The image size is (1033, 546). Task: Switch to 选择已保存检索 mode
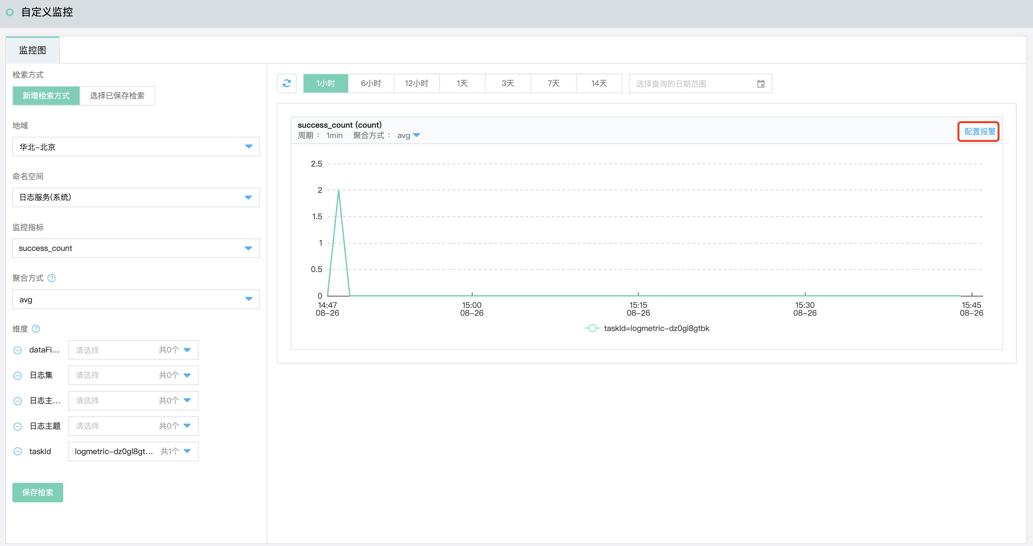(x=117, y=96)
